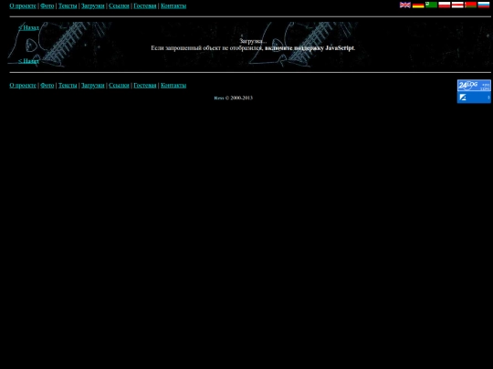This screenshot has height=369, width=493.
Task: Follow the upper '< Назад' back link
Action: [28, 27]
